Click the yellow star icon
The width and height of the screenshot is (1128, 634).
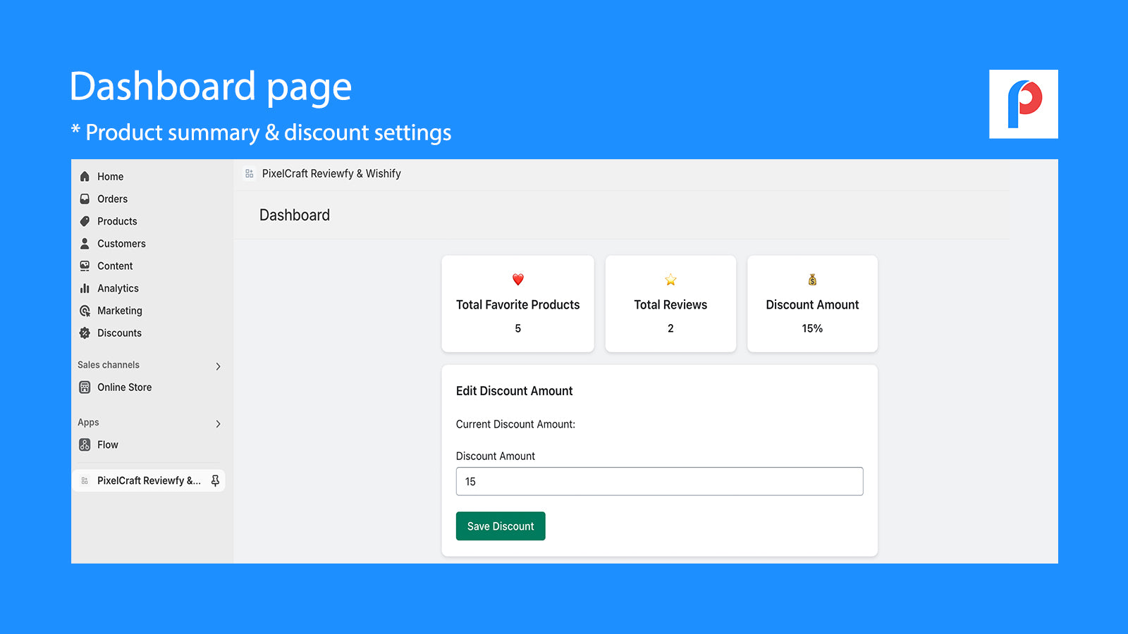[670, 280]
